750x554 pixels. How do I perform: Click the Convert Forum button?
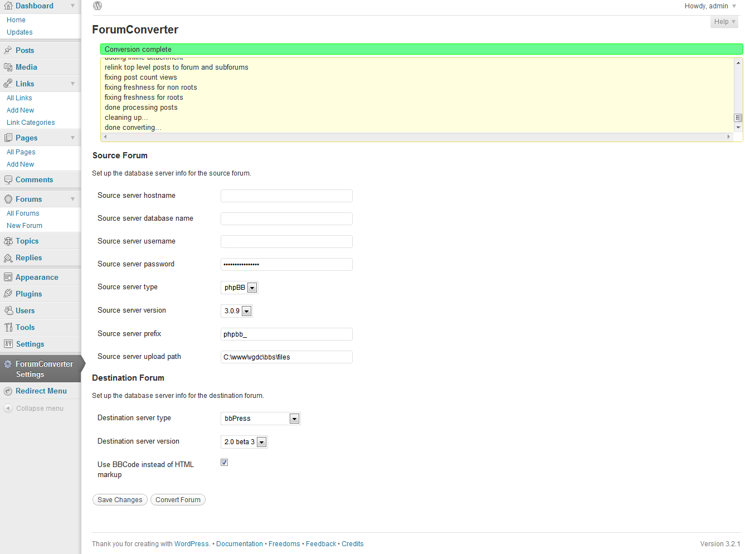(178, 500)
